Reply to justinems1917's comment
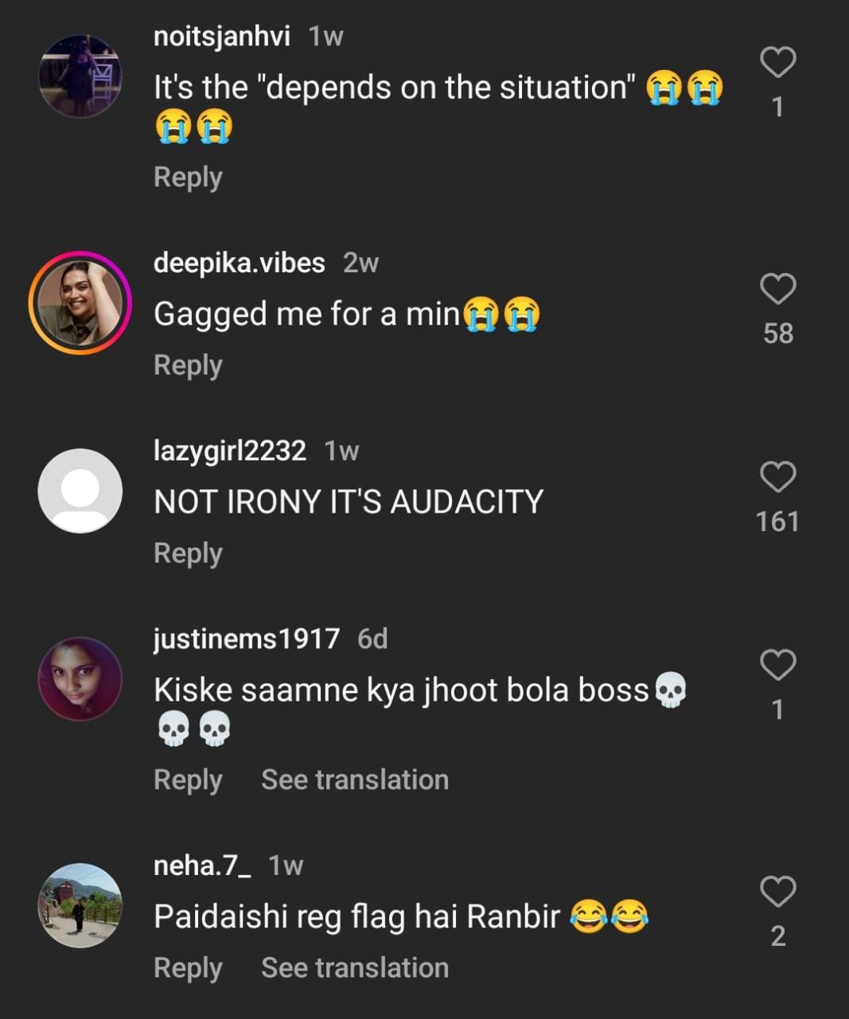 (188, 779)
